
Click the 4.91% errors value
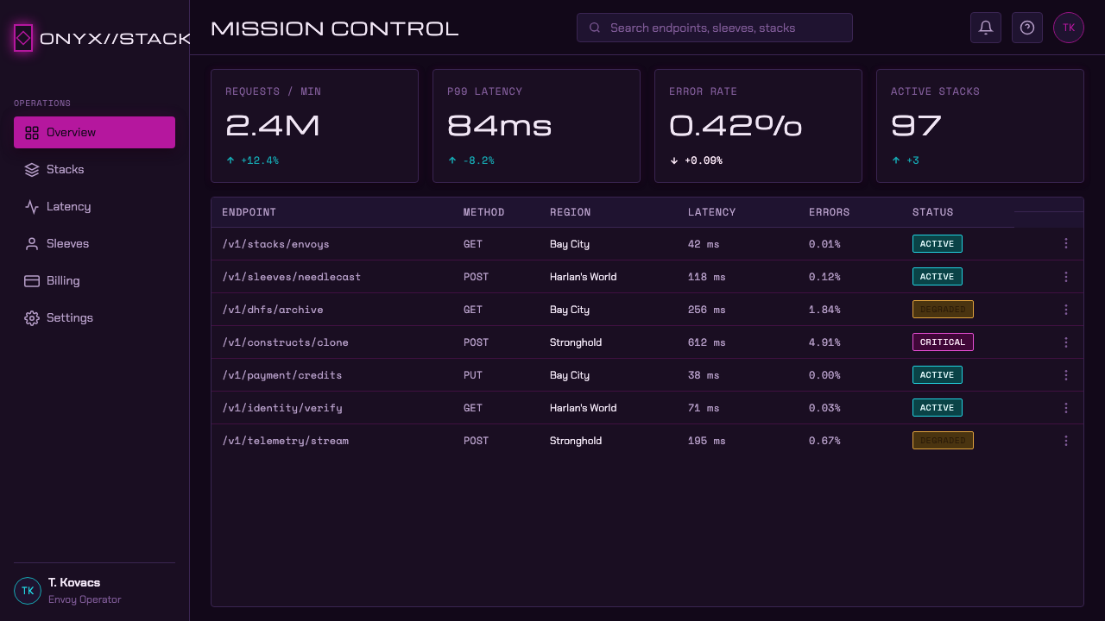point(824,342)
